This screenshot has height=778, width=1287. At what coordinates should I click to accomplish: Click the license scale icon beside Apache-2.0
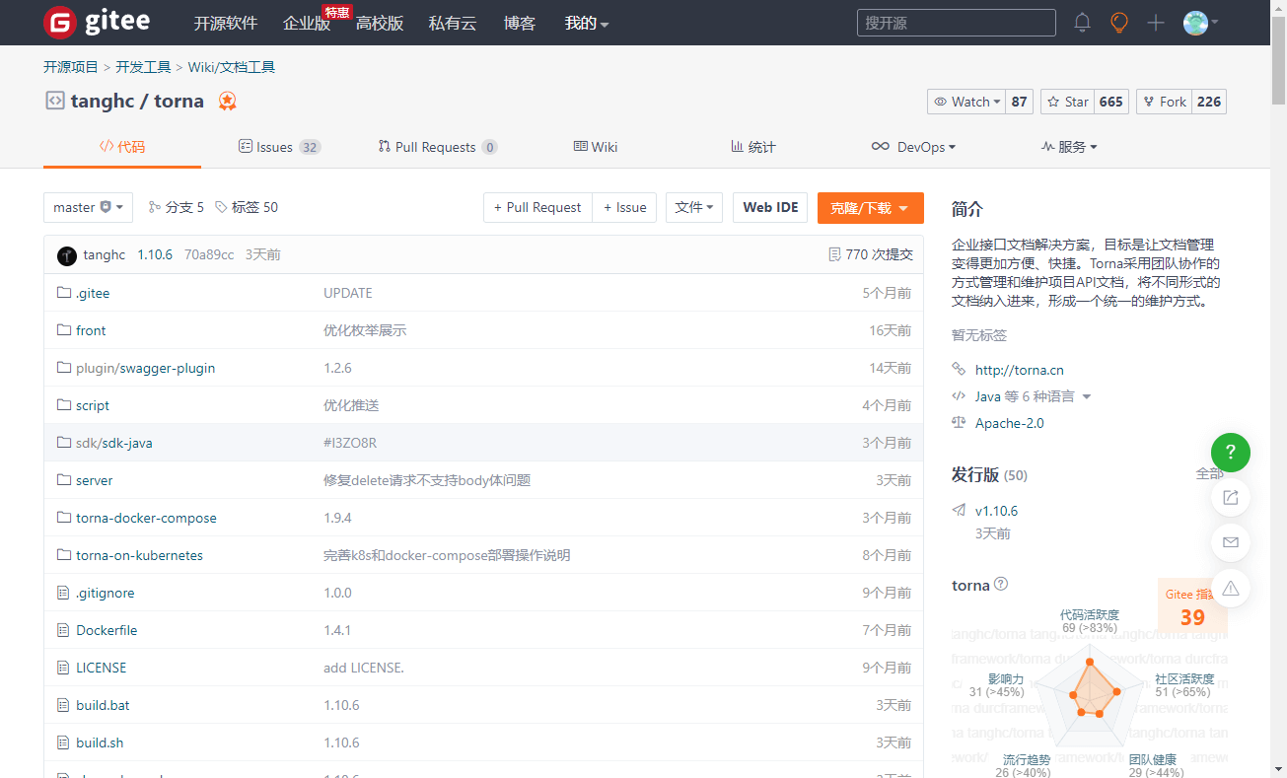[959, 423]
